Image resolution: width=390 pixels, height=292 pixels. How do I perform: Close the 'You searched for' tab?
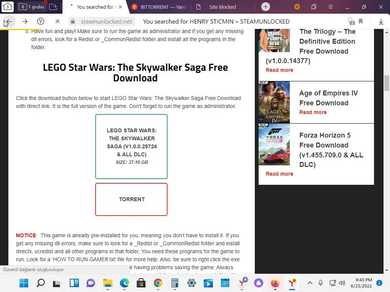click(x=120, y=7)
